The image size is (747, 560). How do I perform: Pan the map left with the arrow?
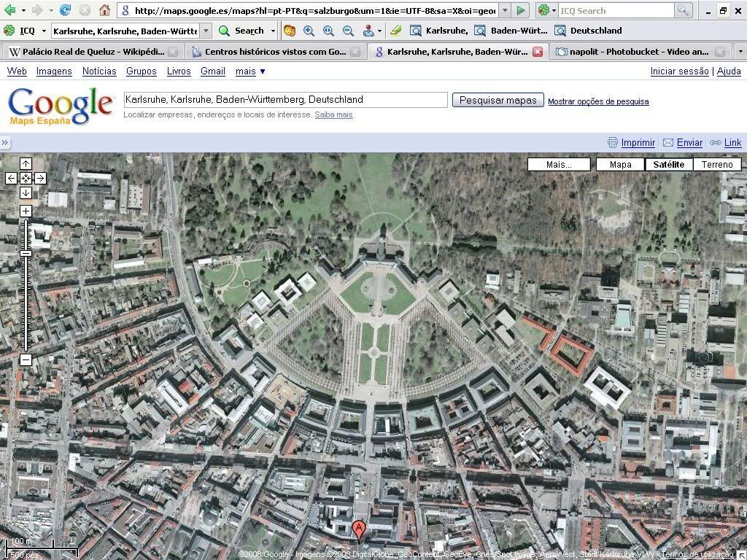pyautogui.click(x=11, y=178)
